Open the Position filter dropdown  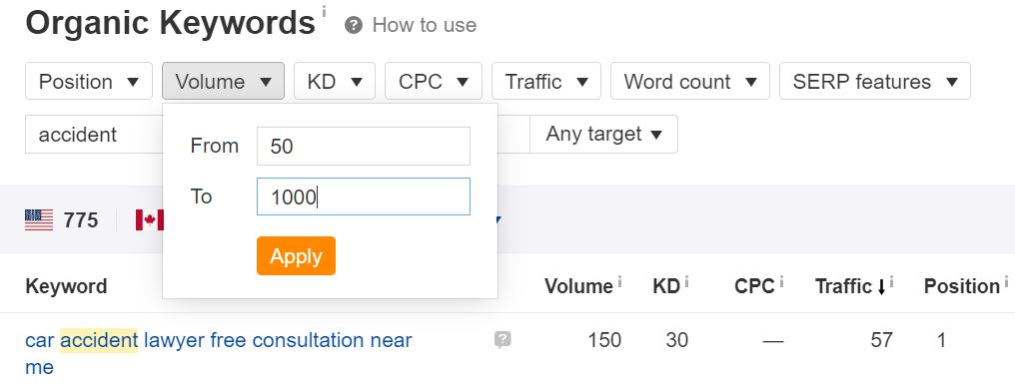(89, 82)
